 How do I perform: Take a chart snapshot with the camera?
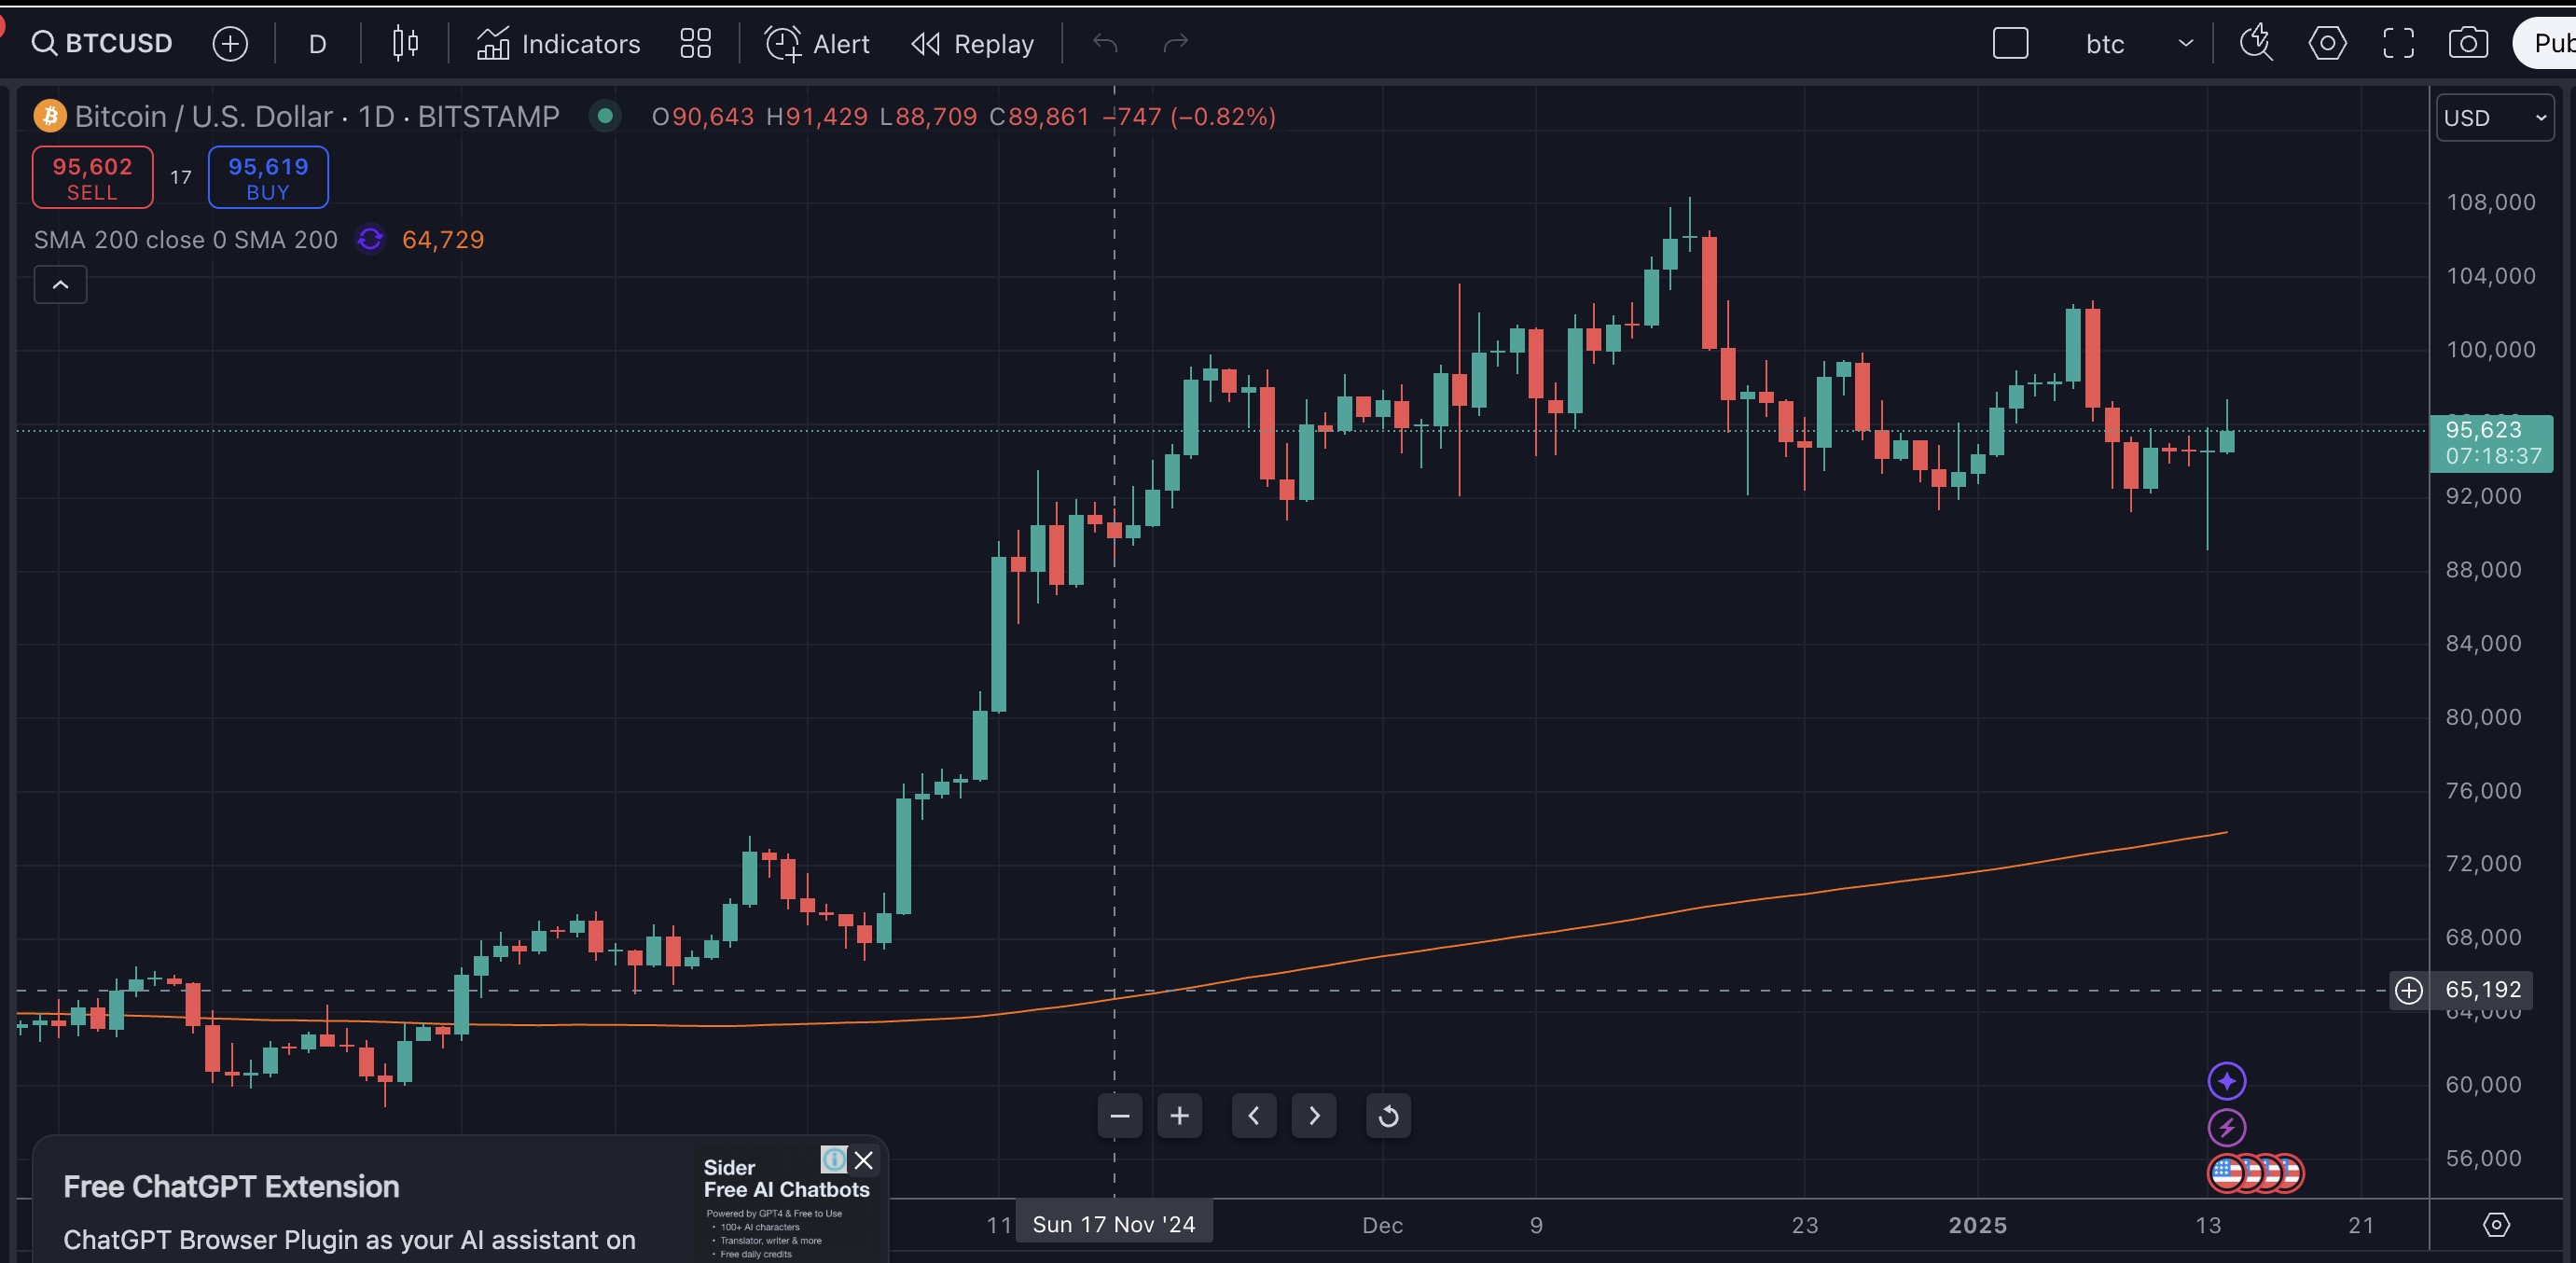click(x=2468, y=43)
